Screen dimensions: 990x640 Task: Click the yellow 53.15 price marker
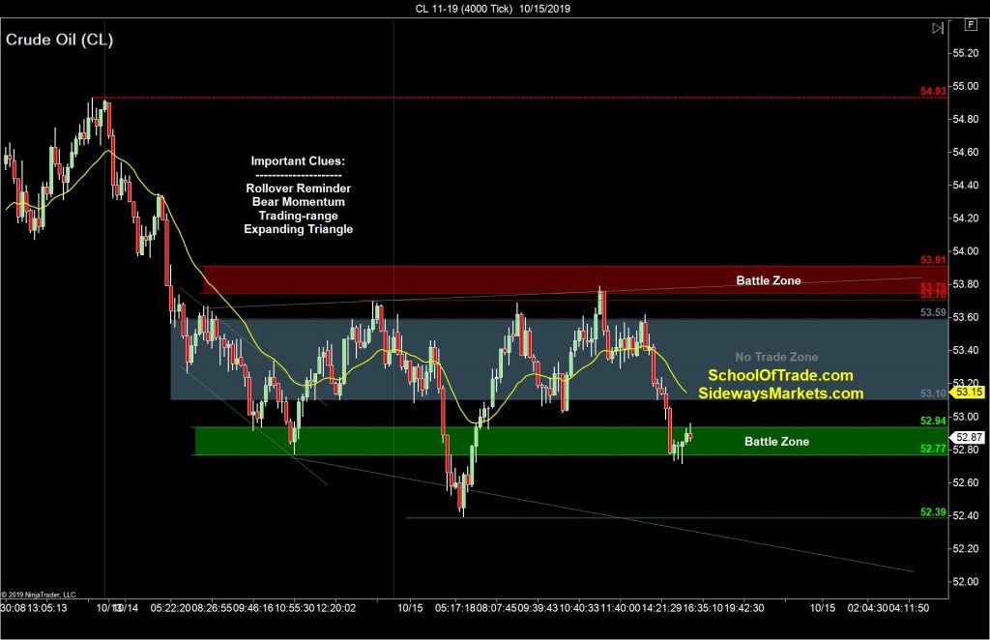pos(969,392)
